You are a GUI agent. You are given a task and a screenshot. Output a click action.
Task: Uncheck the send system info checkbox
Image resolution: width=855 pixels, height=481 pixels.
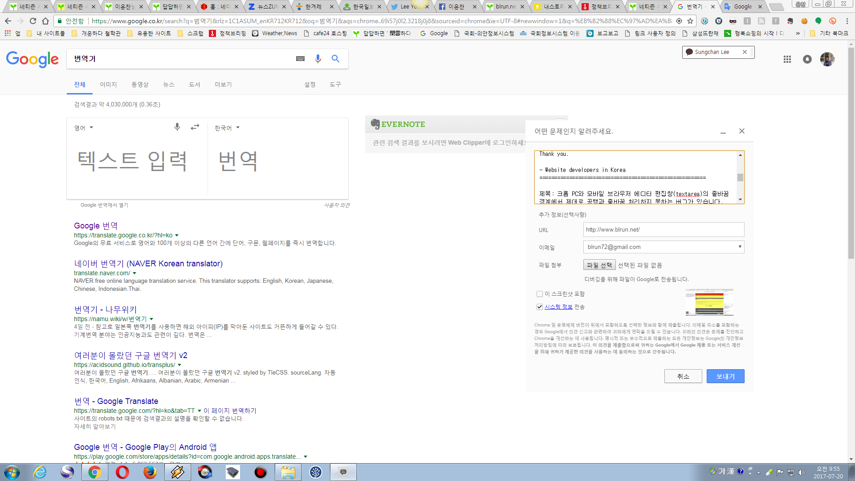pyautogui.click(x=540, y=307)
